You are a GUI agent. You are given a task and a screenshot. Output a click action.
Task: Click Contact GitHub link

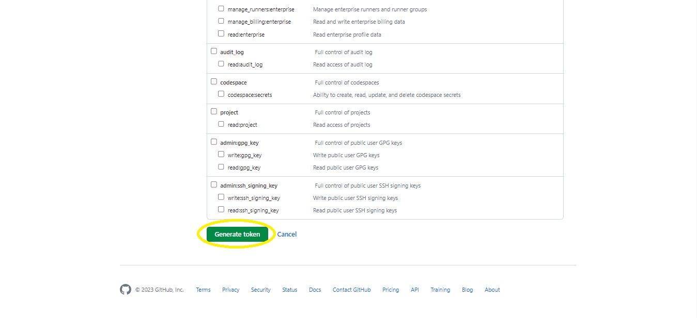coord(351,290)
